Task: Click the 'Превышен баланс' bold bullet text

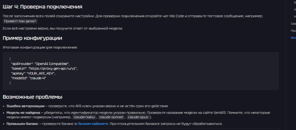Action: 22,124
